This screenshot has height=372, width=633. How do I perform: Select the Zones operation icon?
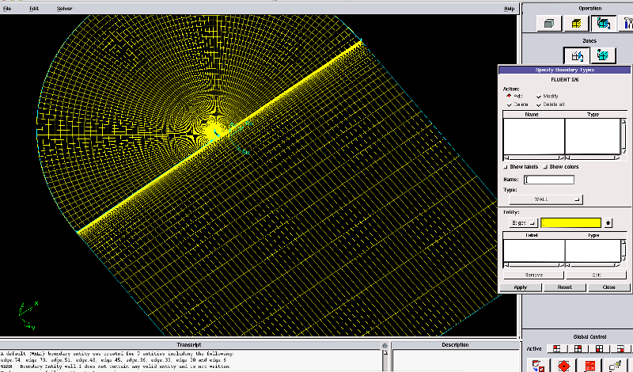pos(603,24)
